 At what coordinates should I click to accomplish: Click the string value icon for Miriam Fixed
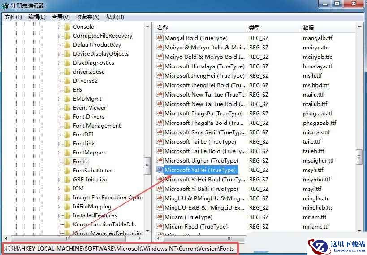(160, 227)
